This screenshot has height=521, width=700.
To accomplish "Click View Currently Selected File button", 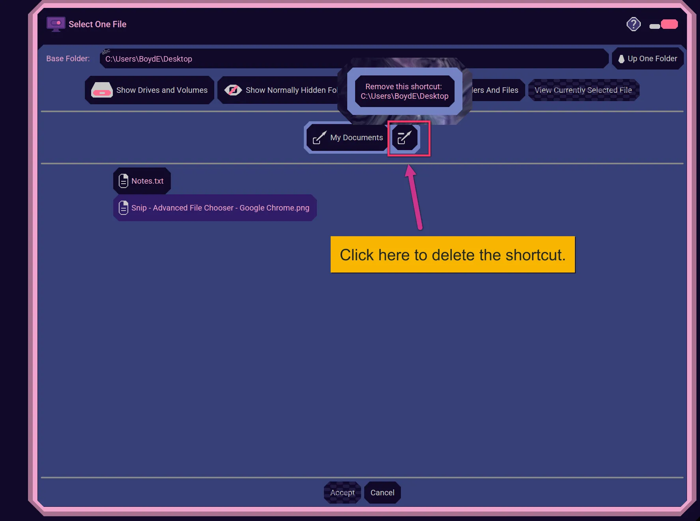I will click(584, 90).
